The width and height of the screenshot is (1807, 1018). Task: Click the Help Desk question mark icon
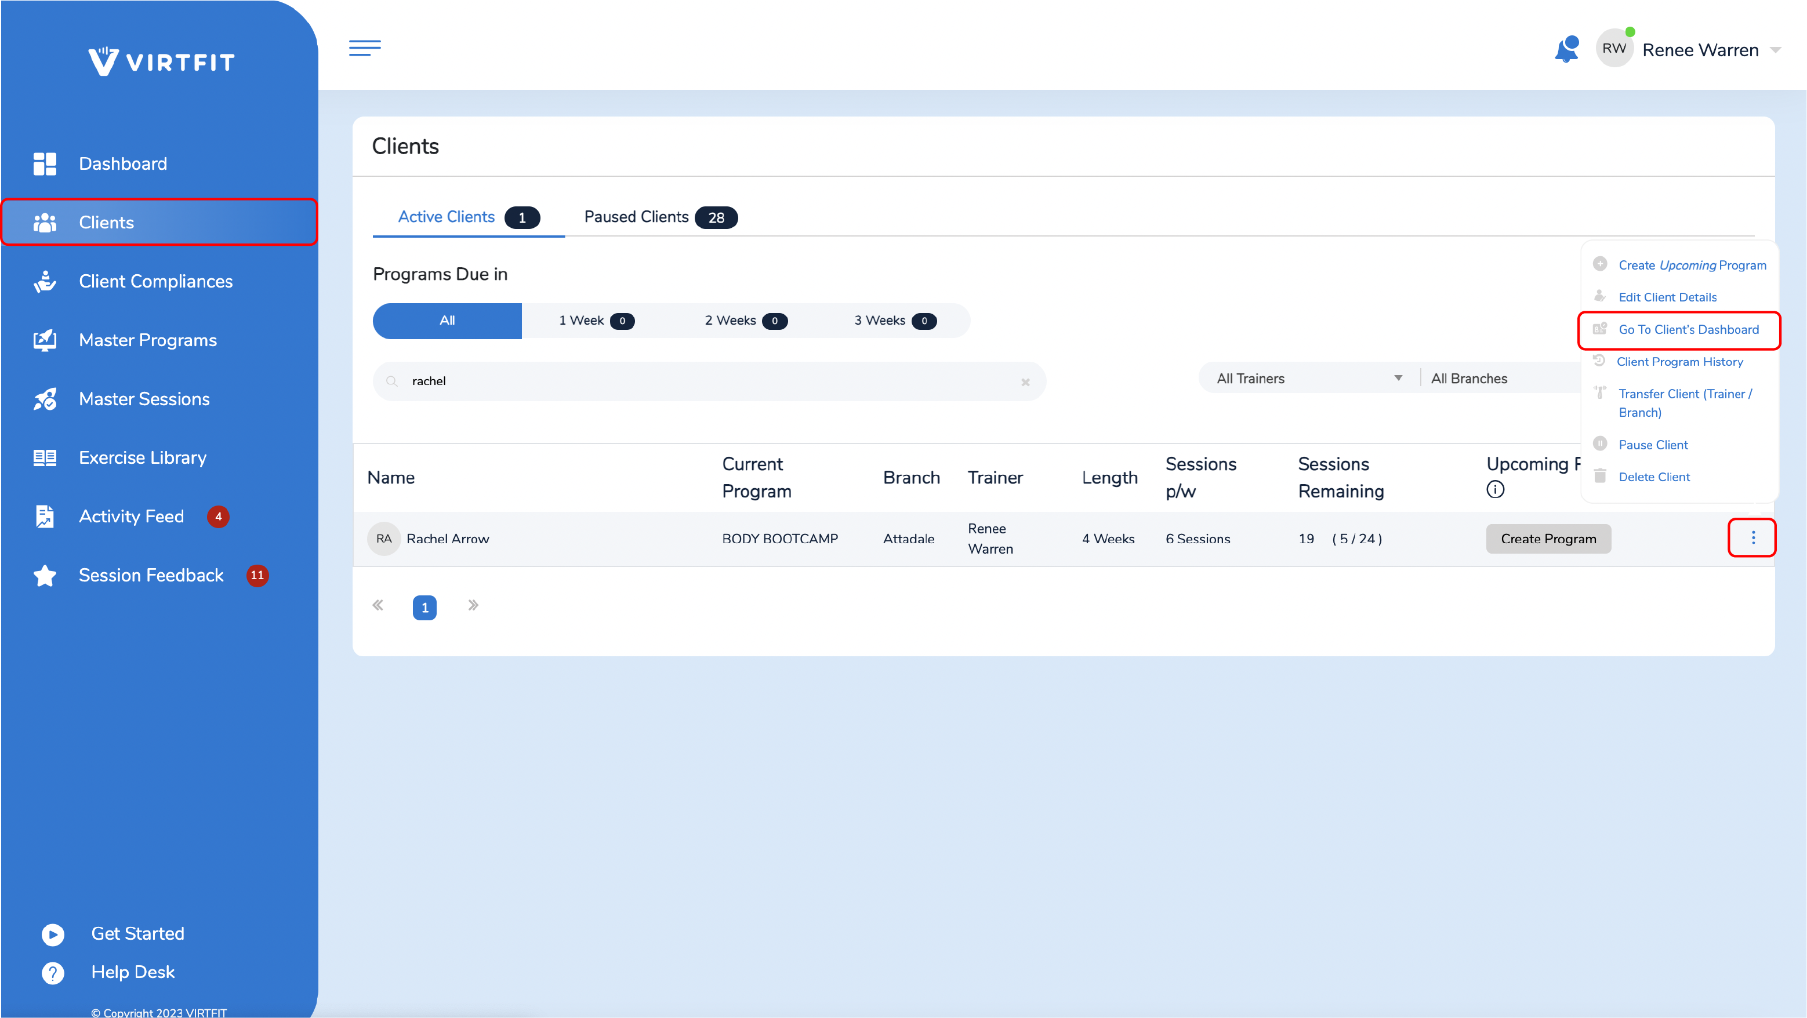pos(53,973)
